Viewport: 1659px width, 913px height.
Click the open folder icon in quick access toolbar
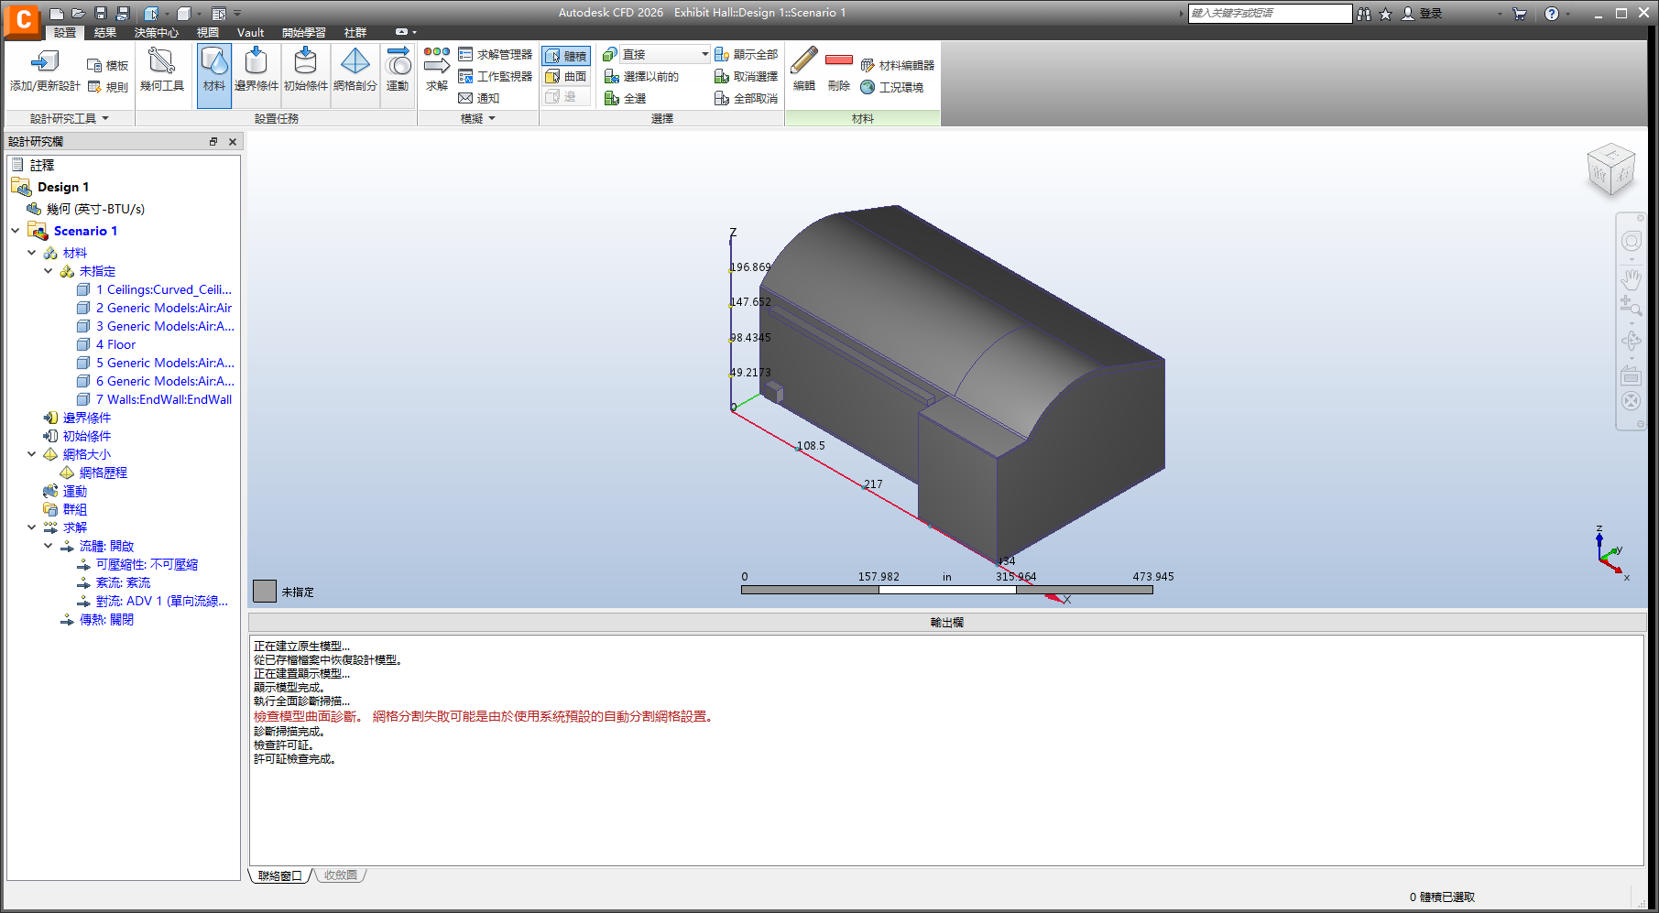[x=79, y=14]
